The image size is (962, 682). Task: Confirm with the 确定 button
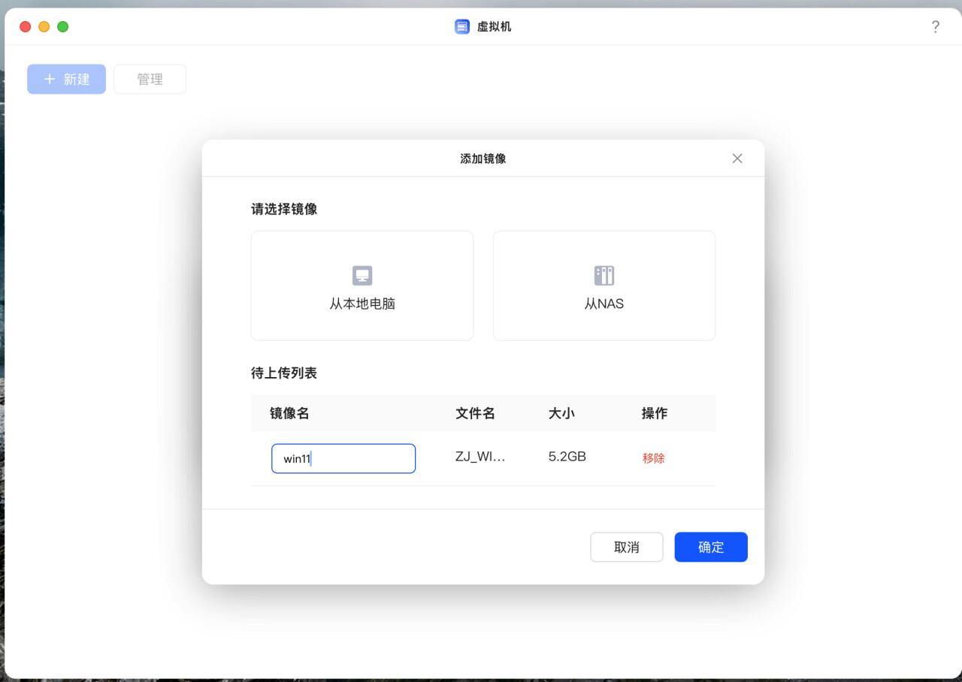(x=711, y=547)
